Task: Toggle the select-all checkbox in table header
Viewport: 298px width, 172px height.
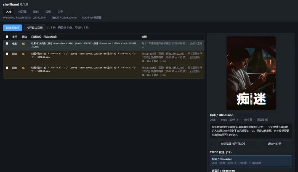Action: coord(7,37)
